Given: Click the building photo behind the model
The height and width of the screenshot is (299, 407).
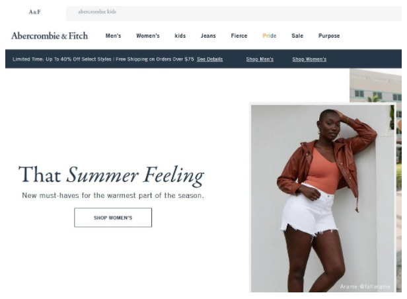Looking at the screenshot, I should coord(375,86).
